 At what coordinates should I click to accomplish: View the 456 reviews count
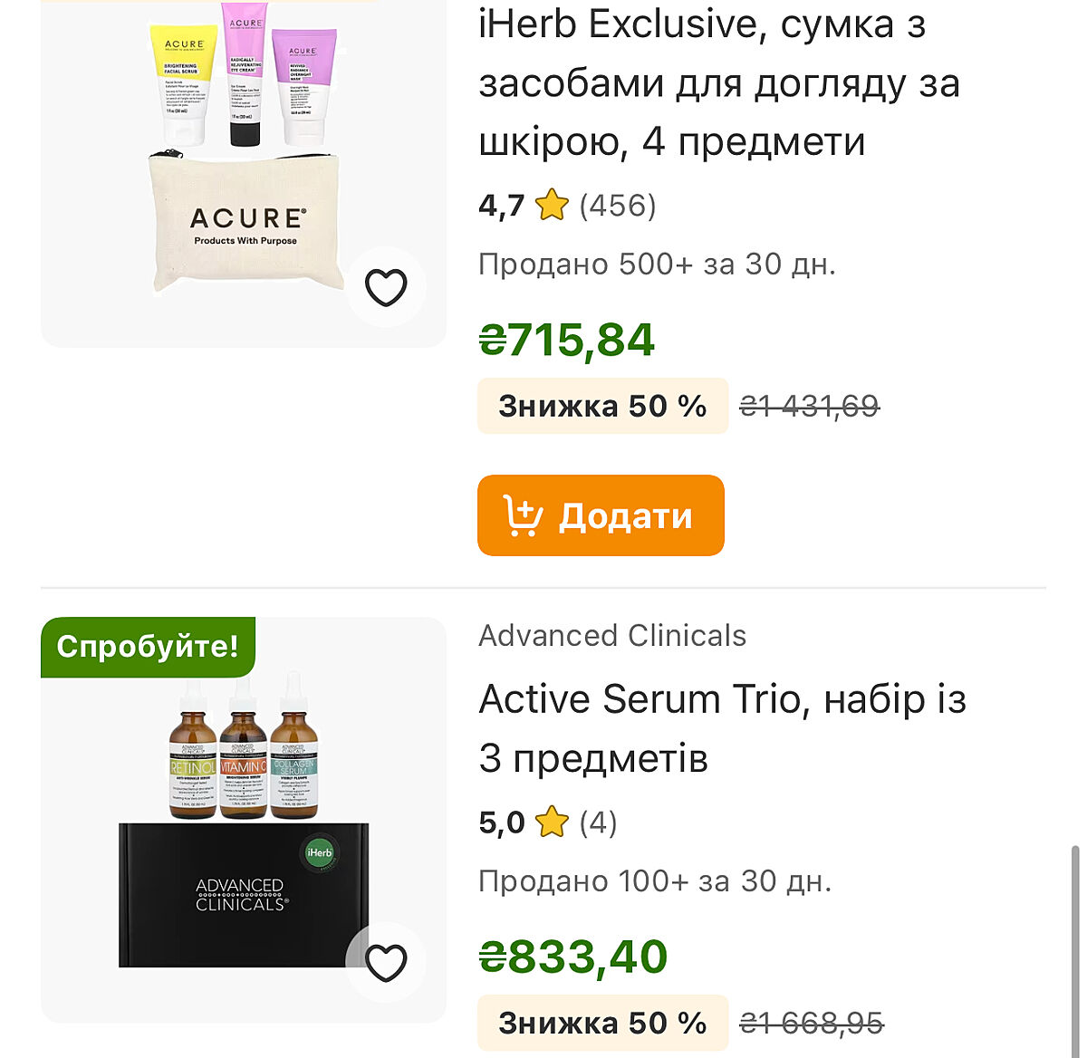(x=618, y=206)
